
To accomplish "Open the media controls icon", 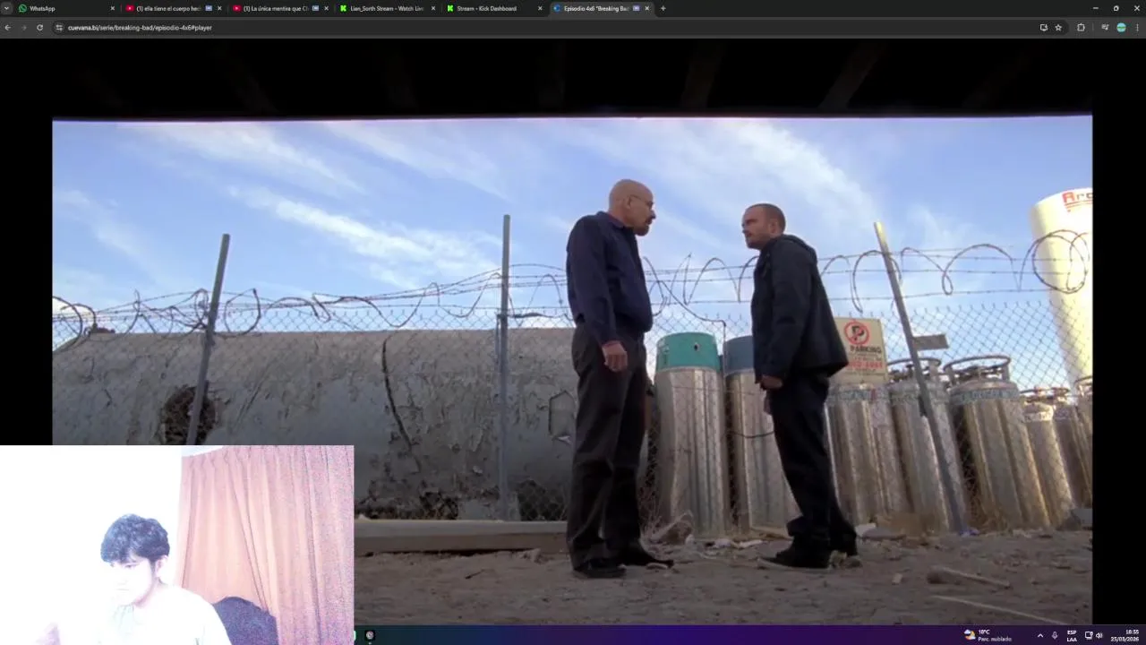I will pyautogui.click(x=1105, y=28).
